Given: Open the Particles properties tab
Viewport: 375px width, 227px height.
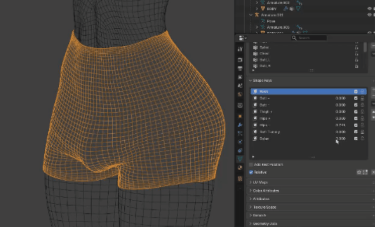Looking at the screenshot, I should (x=240, y=133).
